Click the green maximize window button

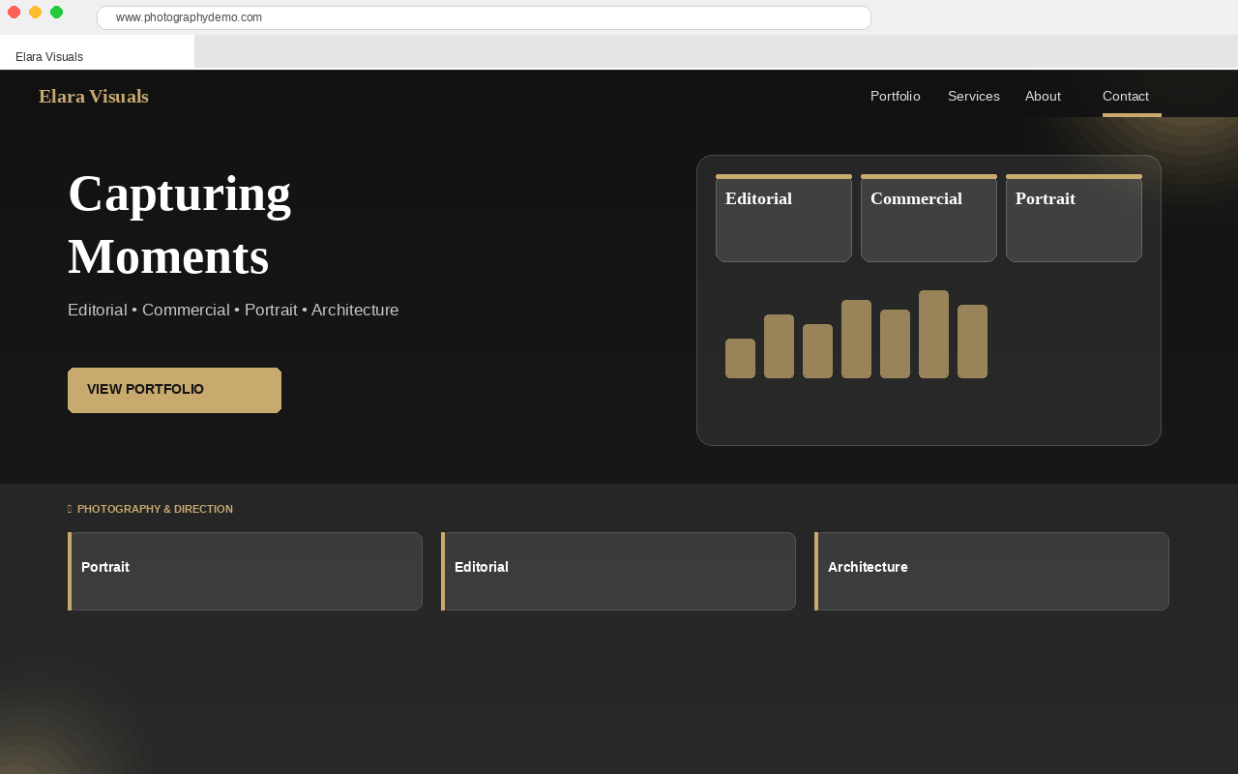pyautogui.click(x=56, y=12)
